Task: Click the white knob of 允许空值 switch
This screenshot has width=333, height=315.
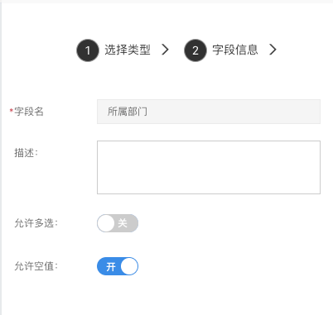Action: pos(129,266)
